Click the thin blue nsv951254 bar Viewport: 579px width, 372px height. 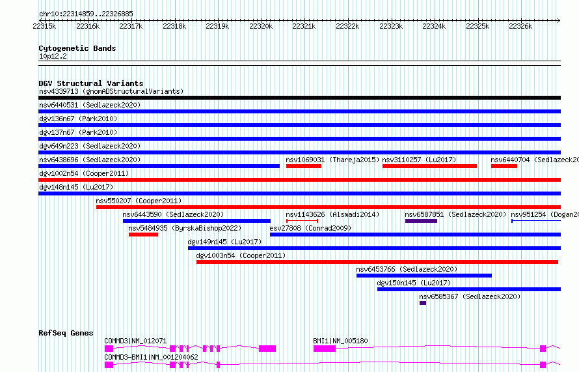click(536, 221)
